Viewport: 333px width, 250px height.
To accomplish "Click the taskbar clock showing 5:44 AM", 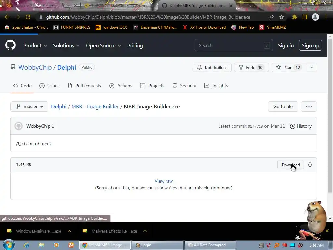I will tap(316, 245).
